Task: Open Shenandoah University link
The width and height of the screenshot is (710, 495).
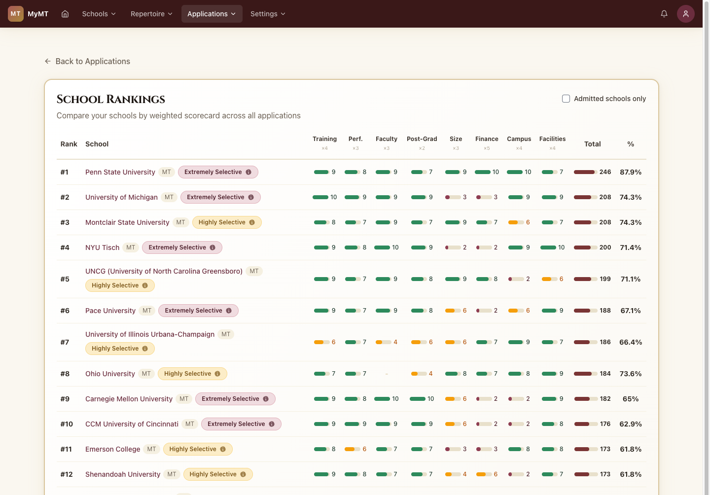Action: pos(123,474)
